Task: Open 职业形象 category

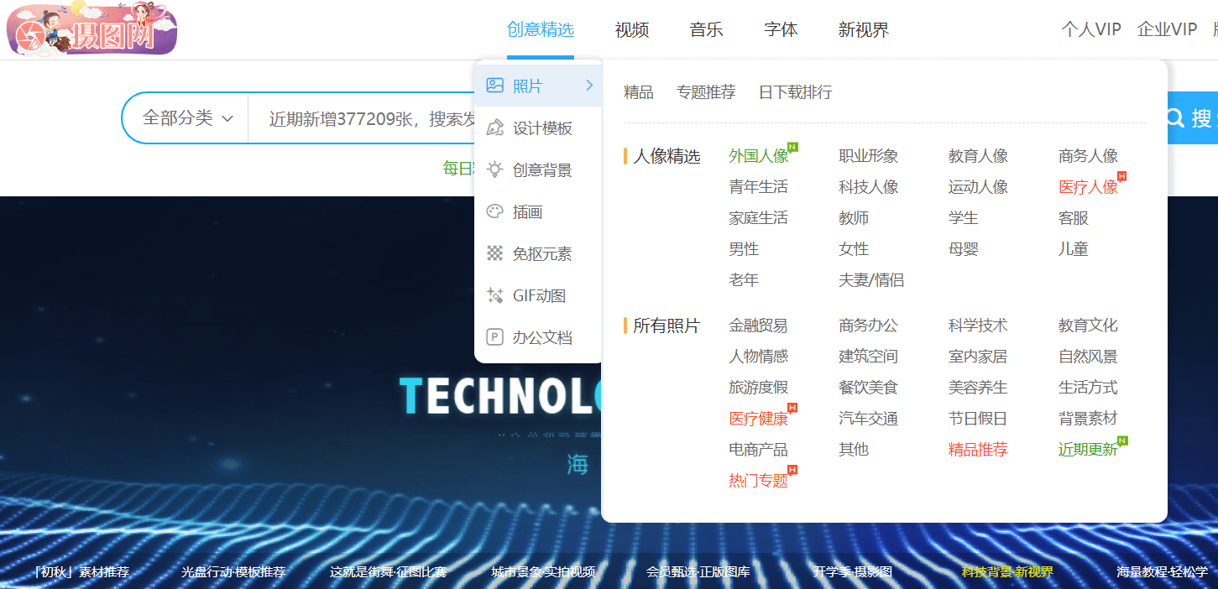Action: click(x=869, y=156)
